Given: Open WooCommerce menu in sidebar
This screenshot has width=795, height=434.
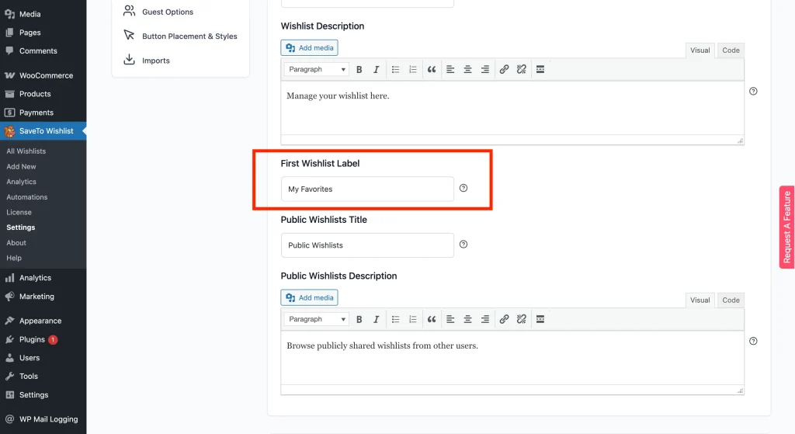Looking at the screenshot, I should pyautogui.click(x=43, y=75).
